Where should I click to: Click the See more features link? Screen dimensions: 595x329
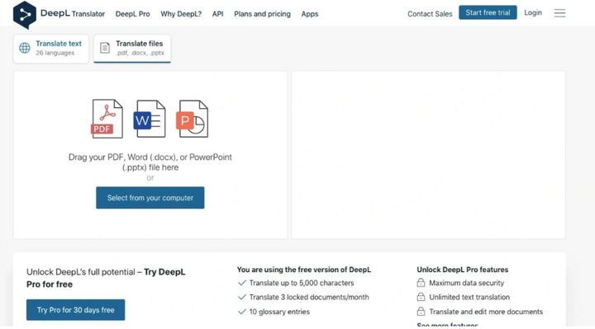pos(447,325)
